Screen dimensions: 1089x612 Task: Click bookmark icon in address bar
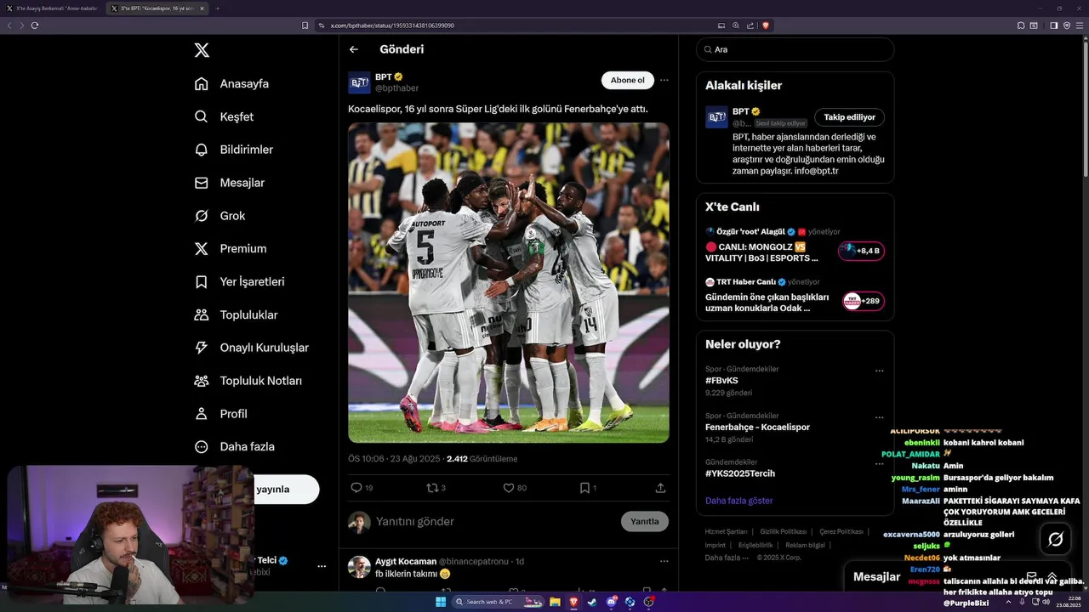tap(305, 25)
